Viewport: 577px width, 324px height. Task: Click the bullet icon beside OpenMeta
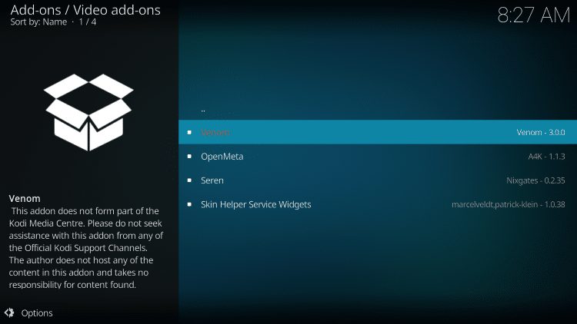(189, 156)
